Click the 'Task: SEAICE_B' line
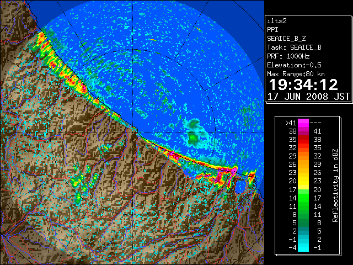This screenshot has width=353, height=265. tap(294, 47)
